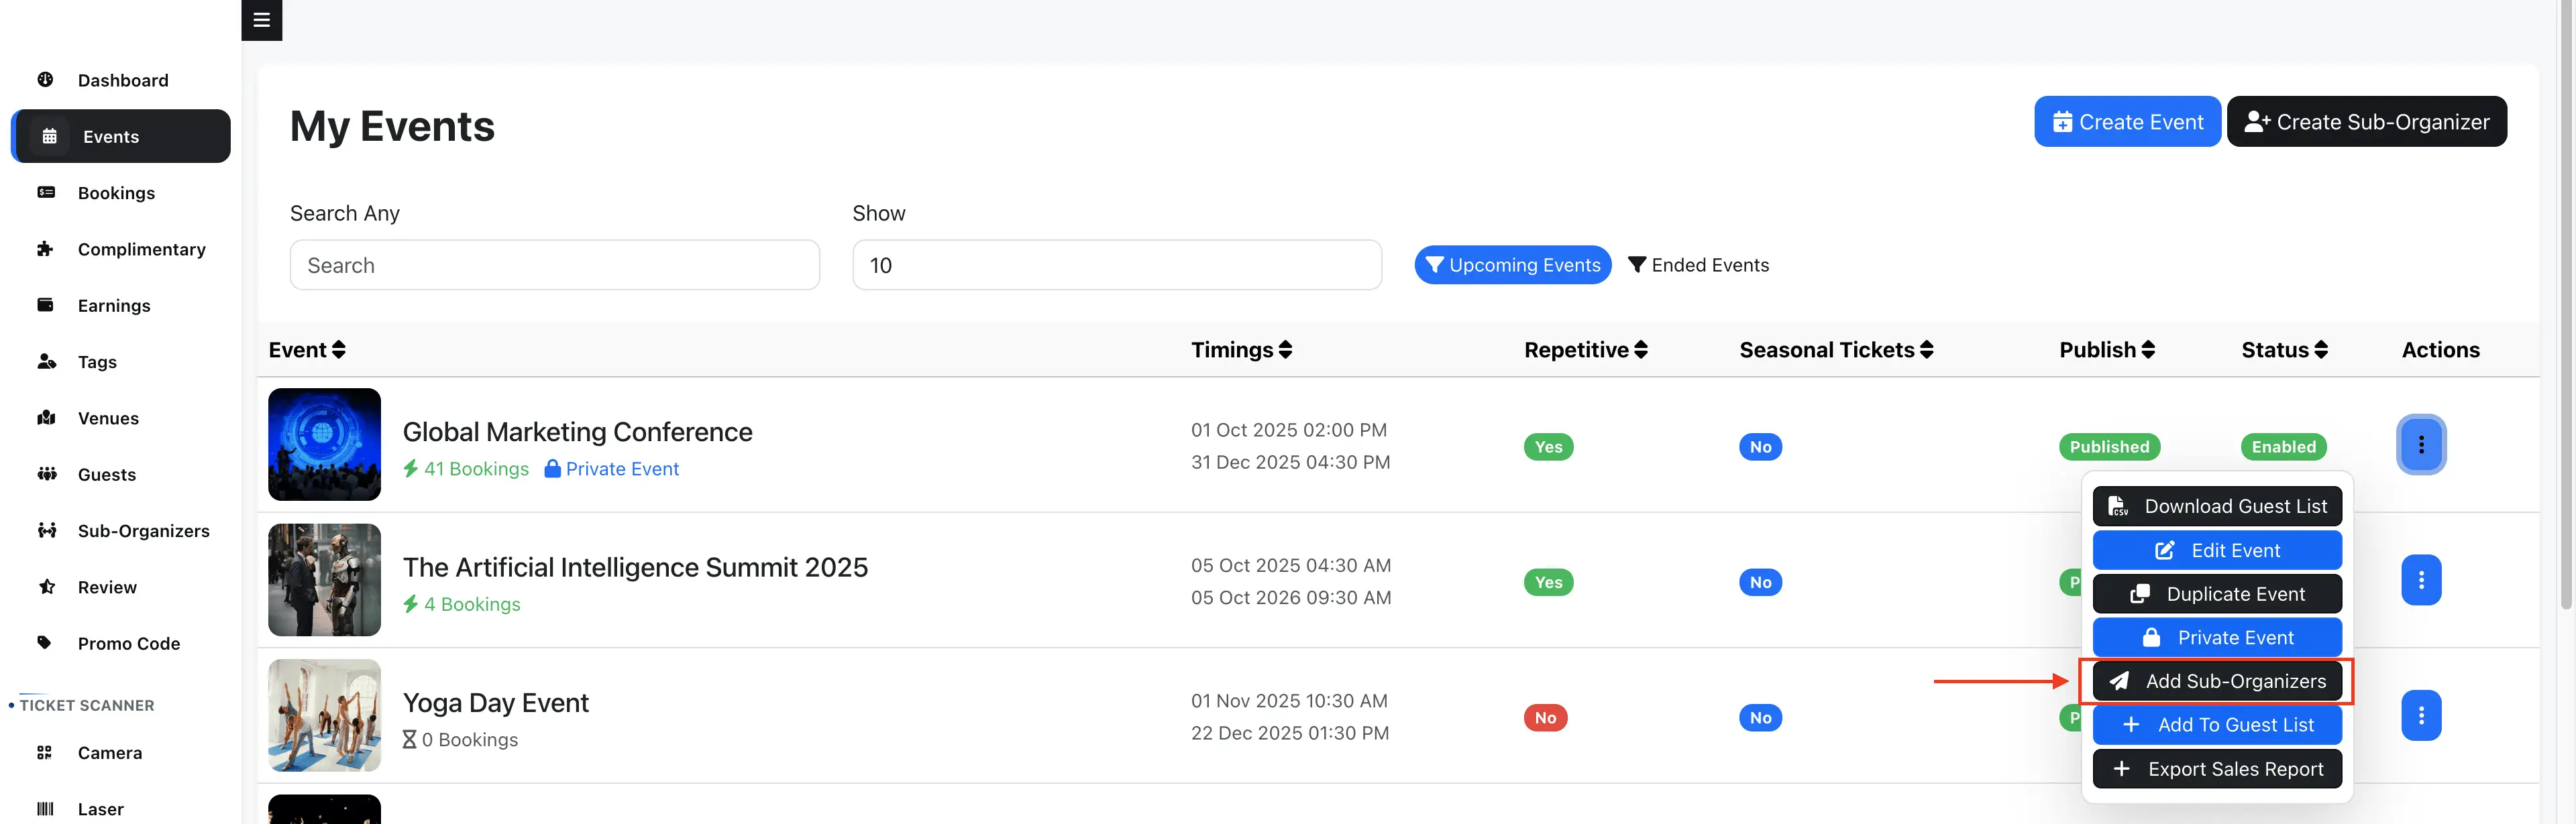This screenshot has height=824, width=2576.
Task: Click the Create Event button
Action: pos(2127,122)
